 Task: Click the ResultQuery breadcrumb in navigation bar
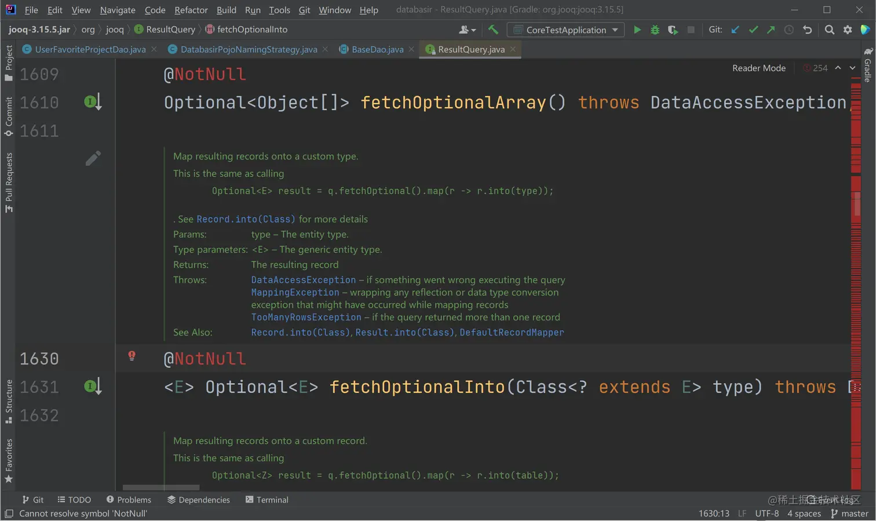click(x=165, y=30)
